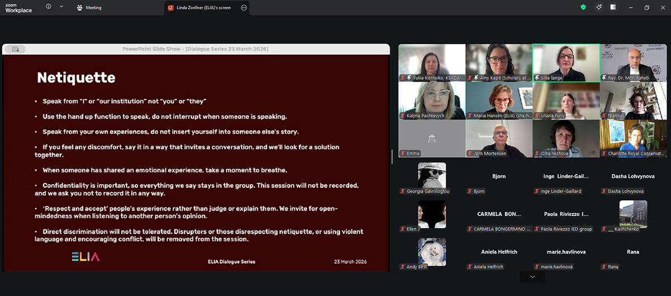
Task: Open the view layout icon
Action: tap(613, 7)
